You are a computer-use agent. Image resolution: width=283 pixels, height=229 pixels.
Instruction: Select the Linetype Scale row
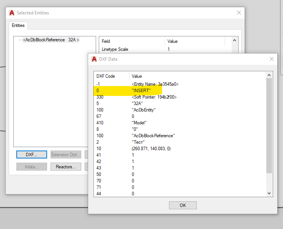coord(165,49)
